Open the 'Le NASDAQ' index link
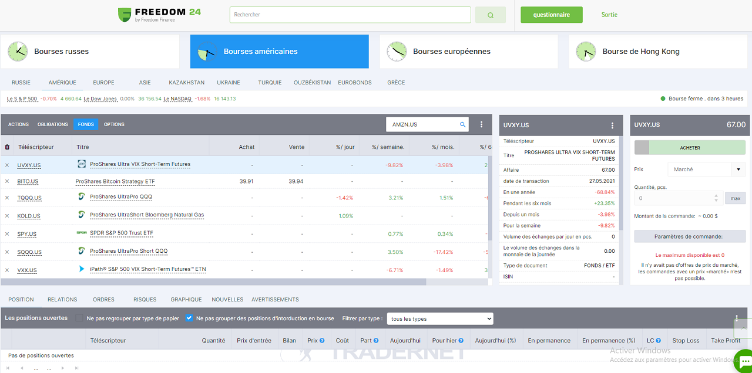 [x=177, y=99]
